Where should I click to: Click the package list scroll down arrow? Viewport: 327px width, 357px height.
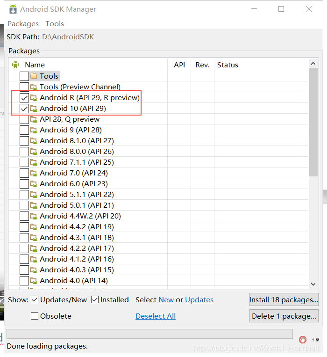313,284
